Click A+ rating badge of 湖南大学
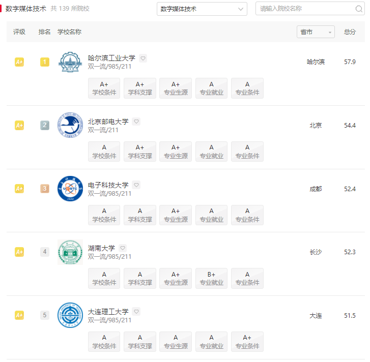This screenshot has width=370, height=362. click(19, 252)
